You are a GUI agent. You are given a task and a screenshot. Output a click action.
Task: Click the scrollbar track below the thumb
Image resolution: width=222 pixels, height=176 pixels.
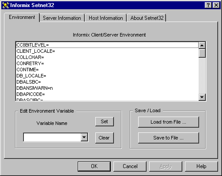[x=202, y=76]
